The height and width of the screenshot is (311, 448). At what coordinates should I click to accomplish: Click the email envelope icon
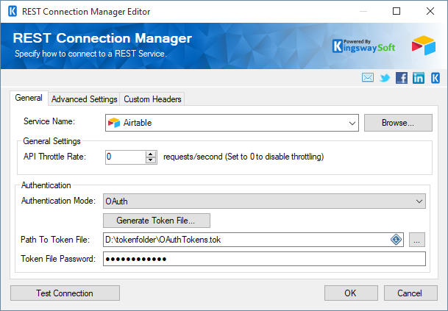pyautogui.click(x=367, y=78)
